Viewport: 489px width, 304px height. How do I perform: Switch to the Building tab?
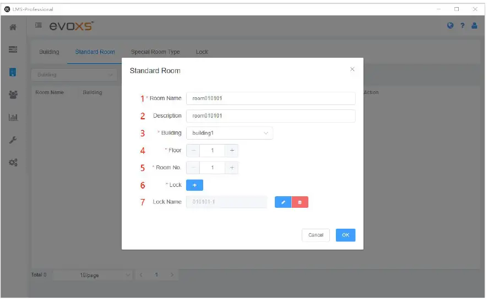click(x=49, y=52)
